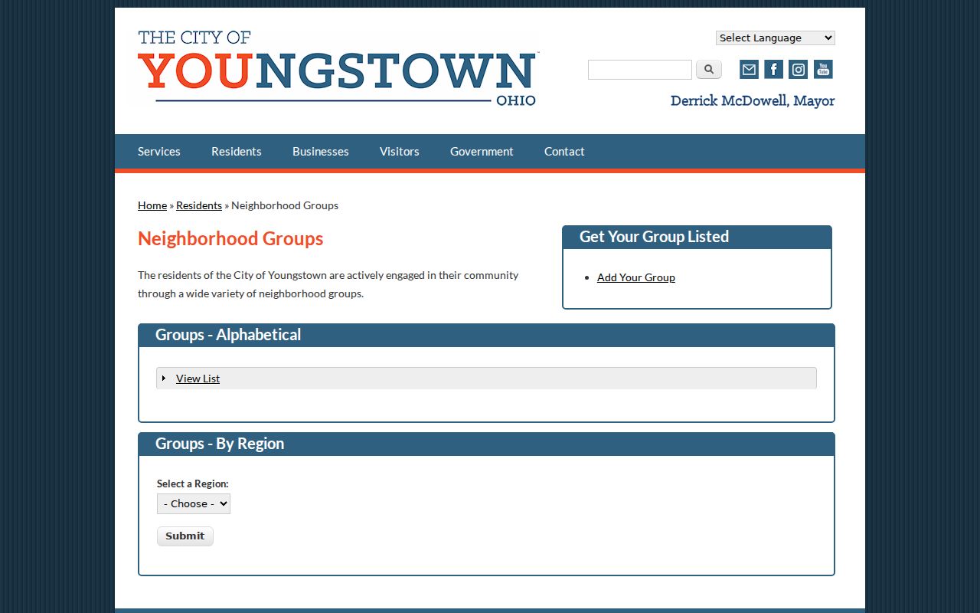Click the Neighborhood Groups page heading

point(230,238)
